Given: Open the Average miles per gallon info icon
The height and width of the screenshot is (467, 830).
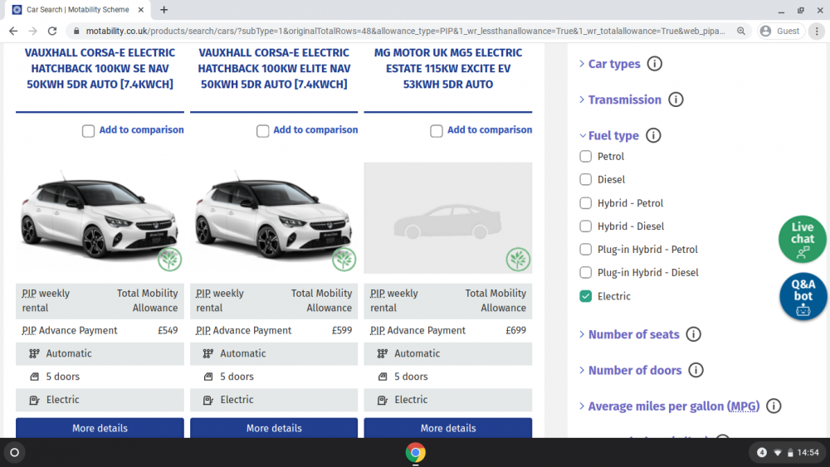Looking at the screenshot, I should [x=774, y=406].
